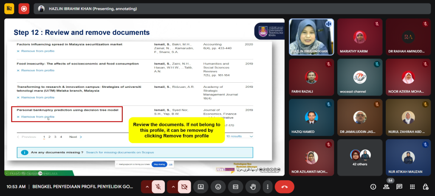Click the yellow camera-off icon at top left
This screenshot has width=435, height=196.
pos(9,8)
